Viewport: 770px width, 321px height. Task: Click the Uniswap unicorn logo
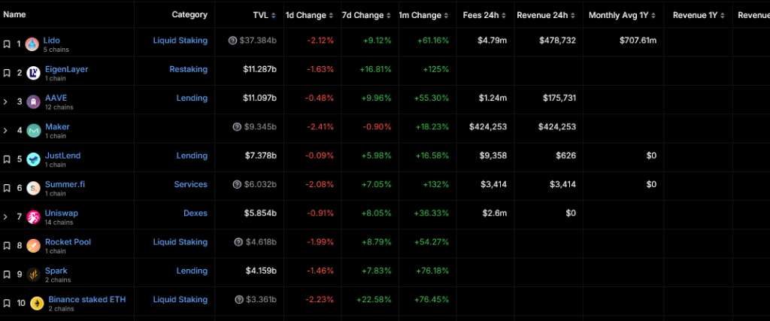(32, 217)
